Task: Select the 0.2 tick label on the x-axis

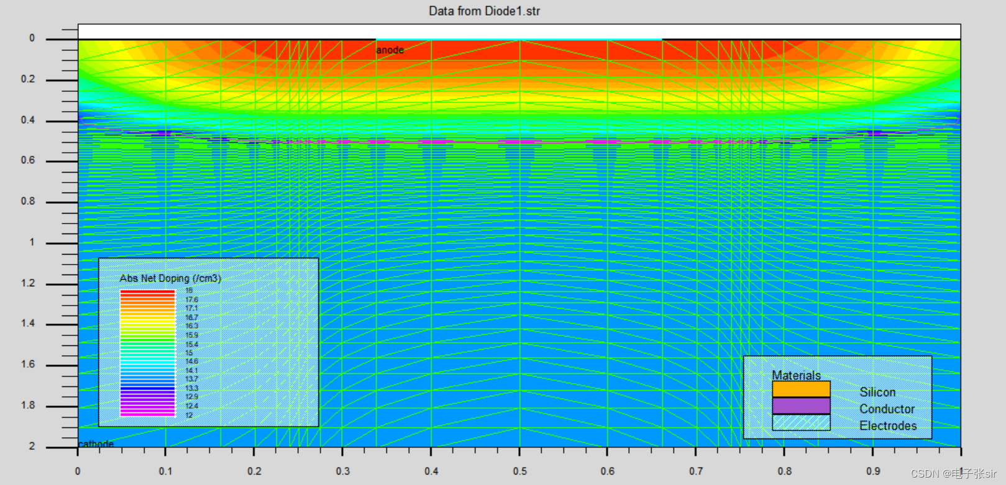Action: click(254, 471)
